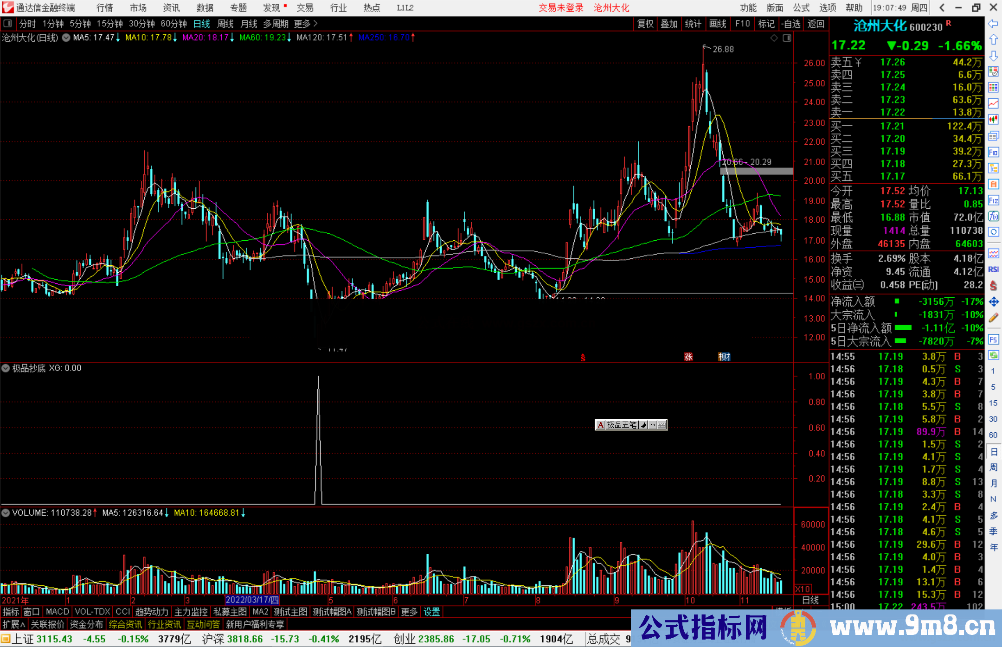This screenshot has height=647, width=1002.
Task: Open the 行情 menu
Action: click(105, 8)
